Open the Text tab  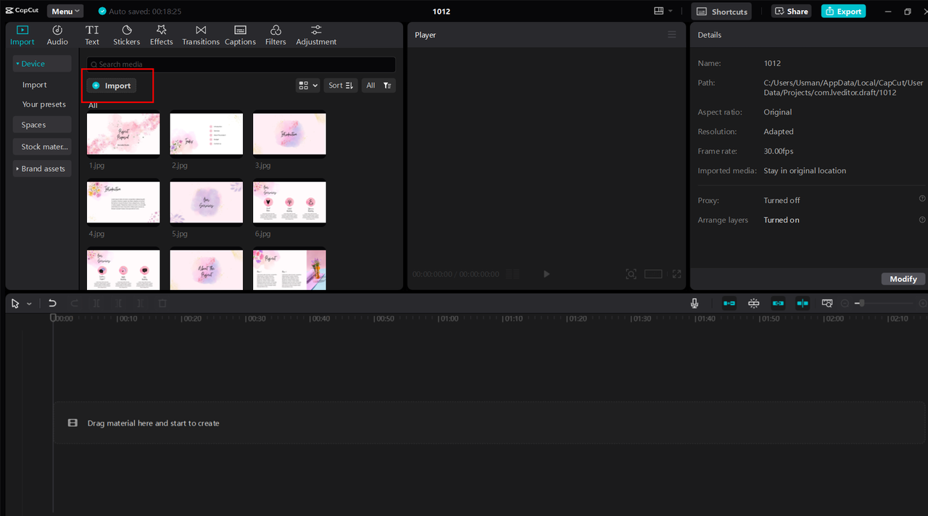click(x=92, y=35)
